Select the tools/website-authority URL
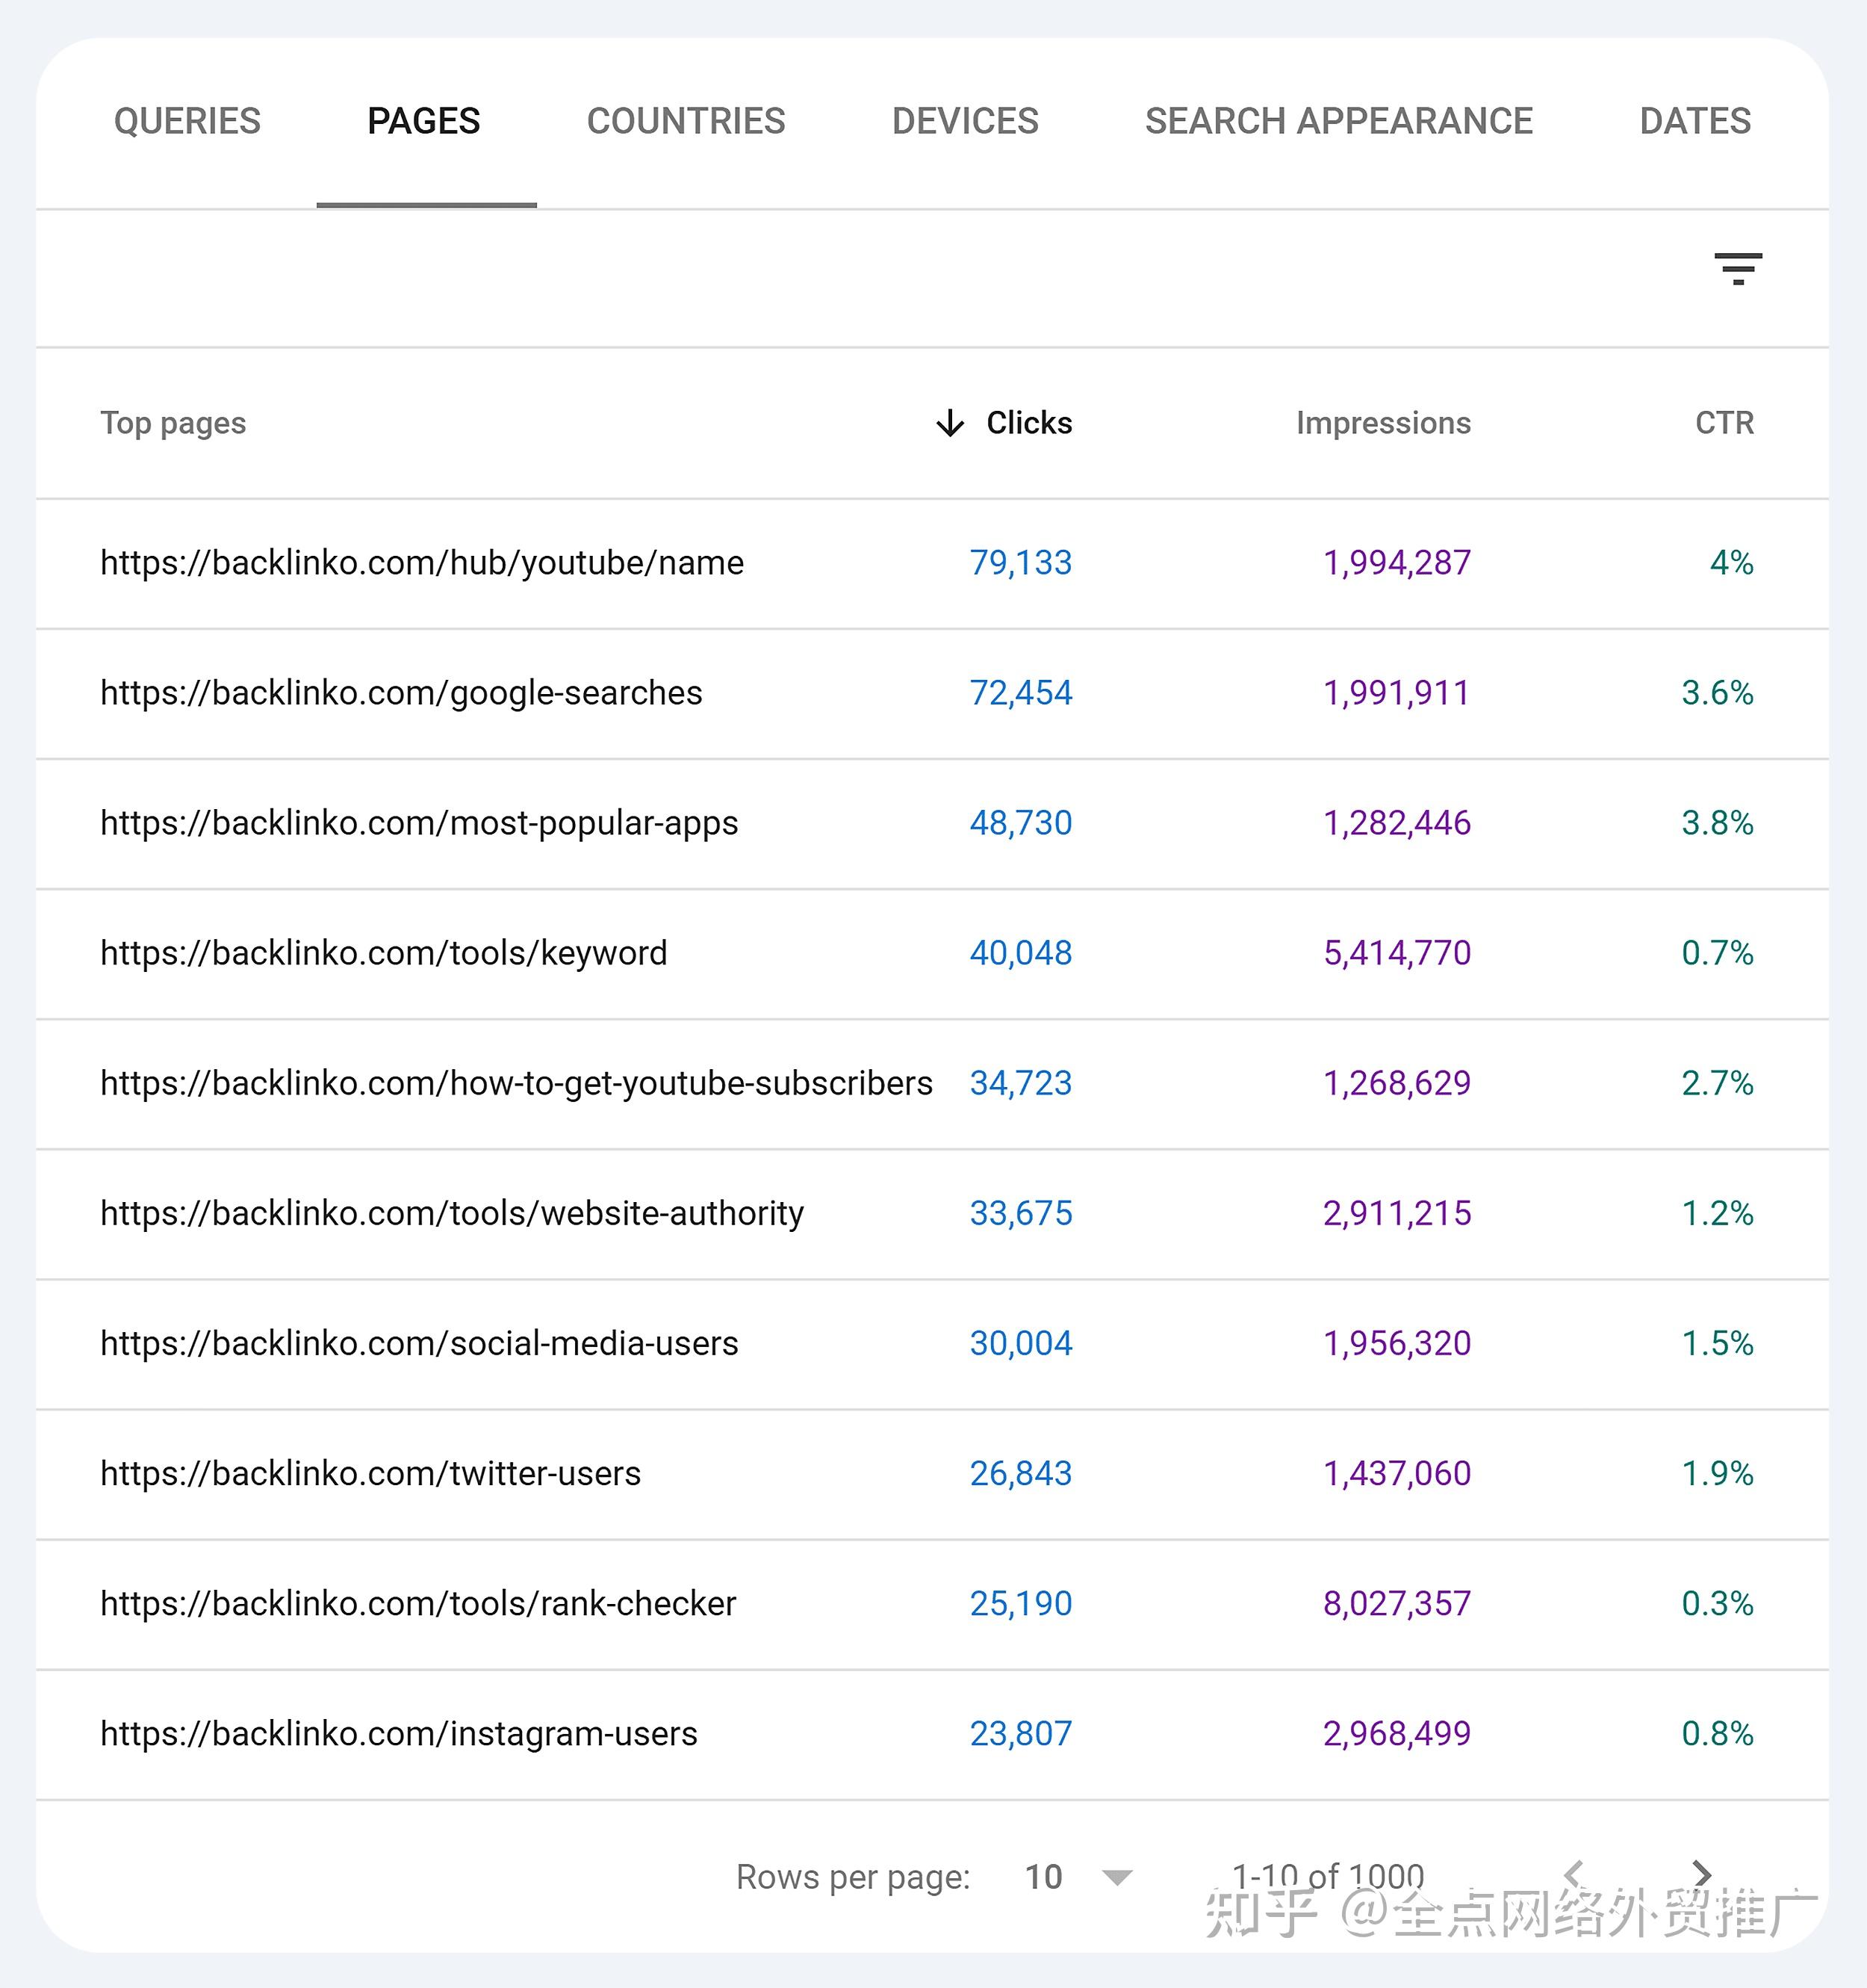Screen dimensions: 1867x1988 point(452,1213)
